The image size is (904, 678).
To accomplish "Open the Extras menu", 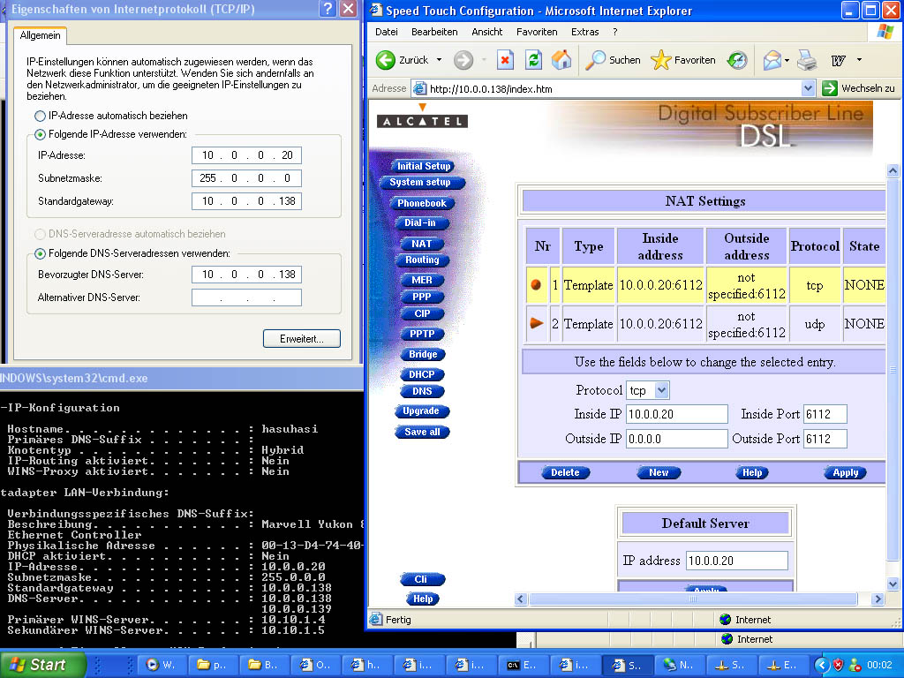I will (584, 32).
